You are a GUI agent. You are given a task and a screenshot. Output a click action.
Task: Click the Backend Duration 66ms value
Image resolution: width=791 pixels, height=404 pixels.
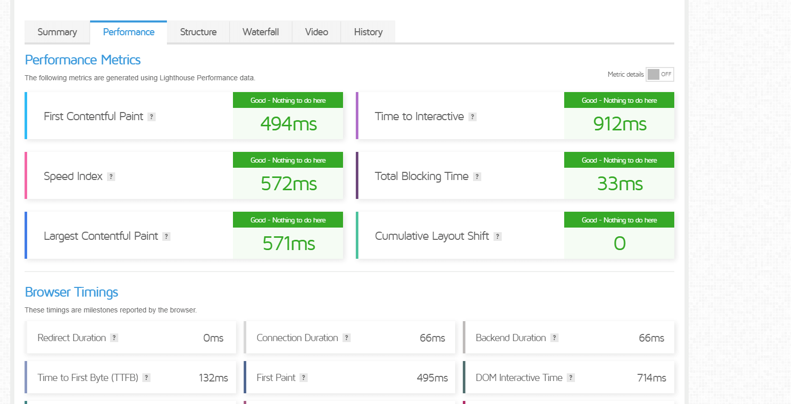pyautogui.click(x=652, y=338)
